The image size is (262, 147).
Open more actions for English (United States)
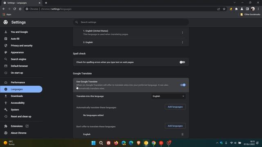(182, 33)
